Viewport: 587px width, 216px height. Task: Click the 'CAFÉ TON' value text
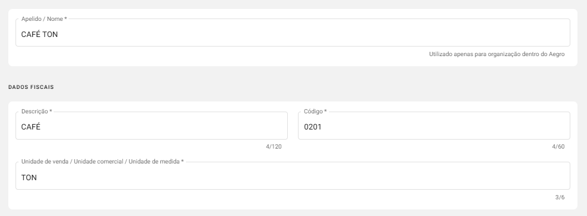point(39,35)
